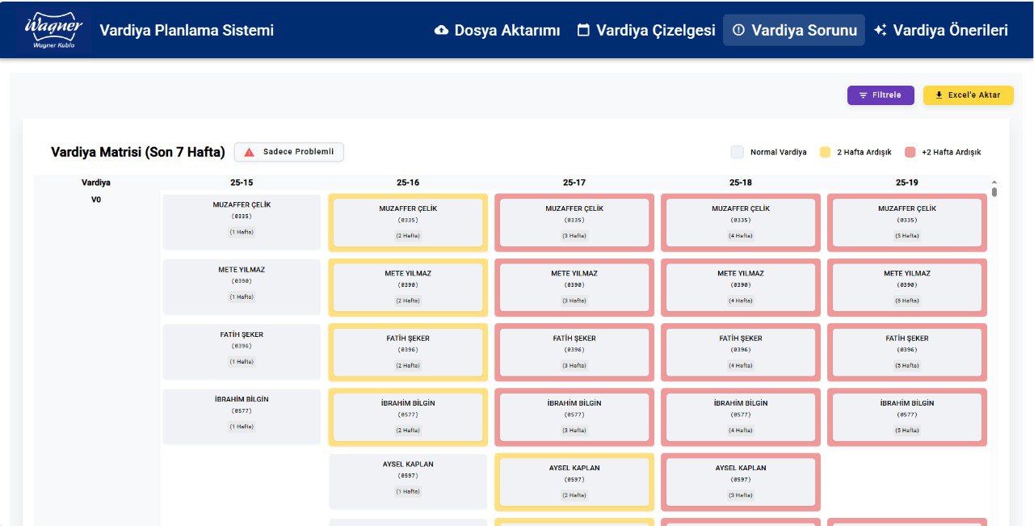Click the cloud icon next to Dosya Aktarımı
Viewport: 1034px width, 526px height.
pyautogui.click(x=442, y=31)
